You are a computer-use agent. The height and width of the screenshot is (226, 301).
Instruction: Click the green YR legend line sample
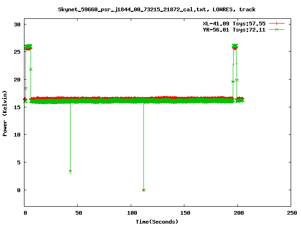pyautogui.click(x=277, y=29)
